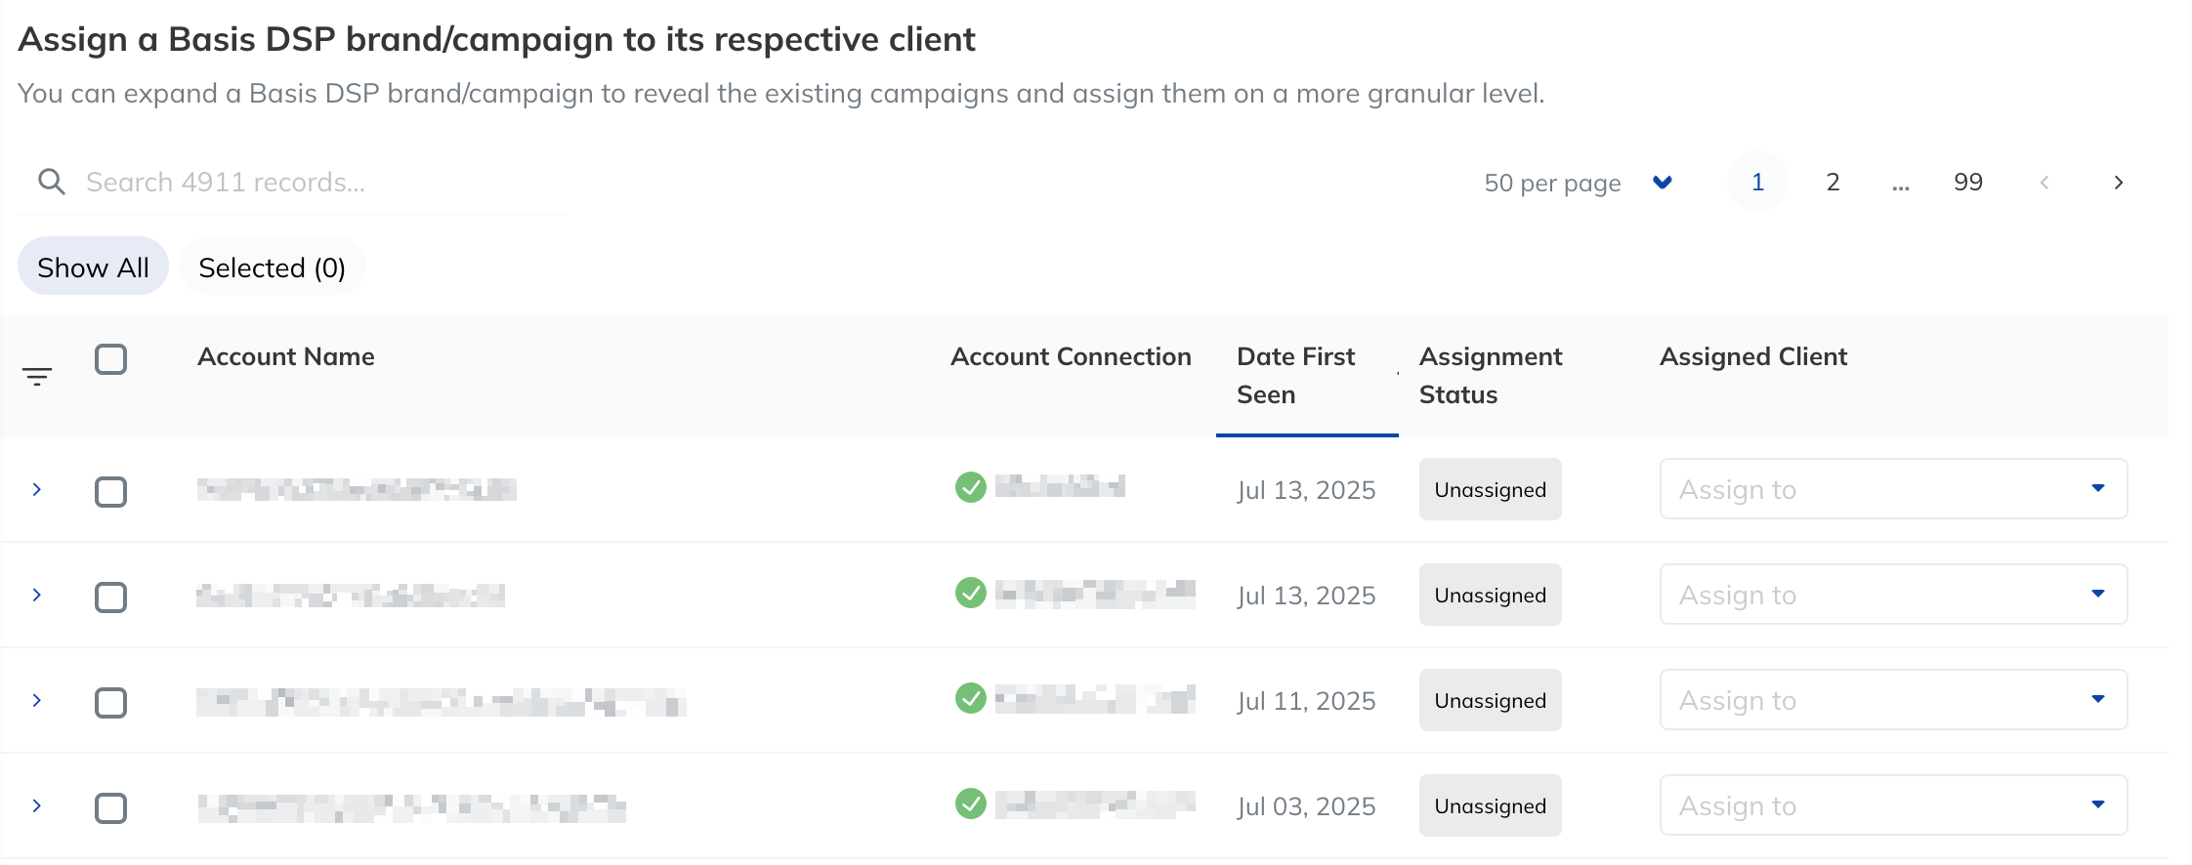Click Unassigned badge in second Jul 13 row

point(1490,595)
